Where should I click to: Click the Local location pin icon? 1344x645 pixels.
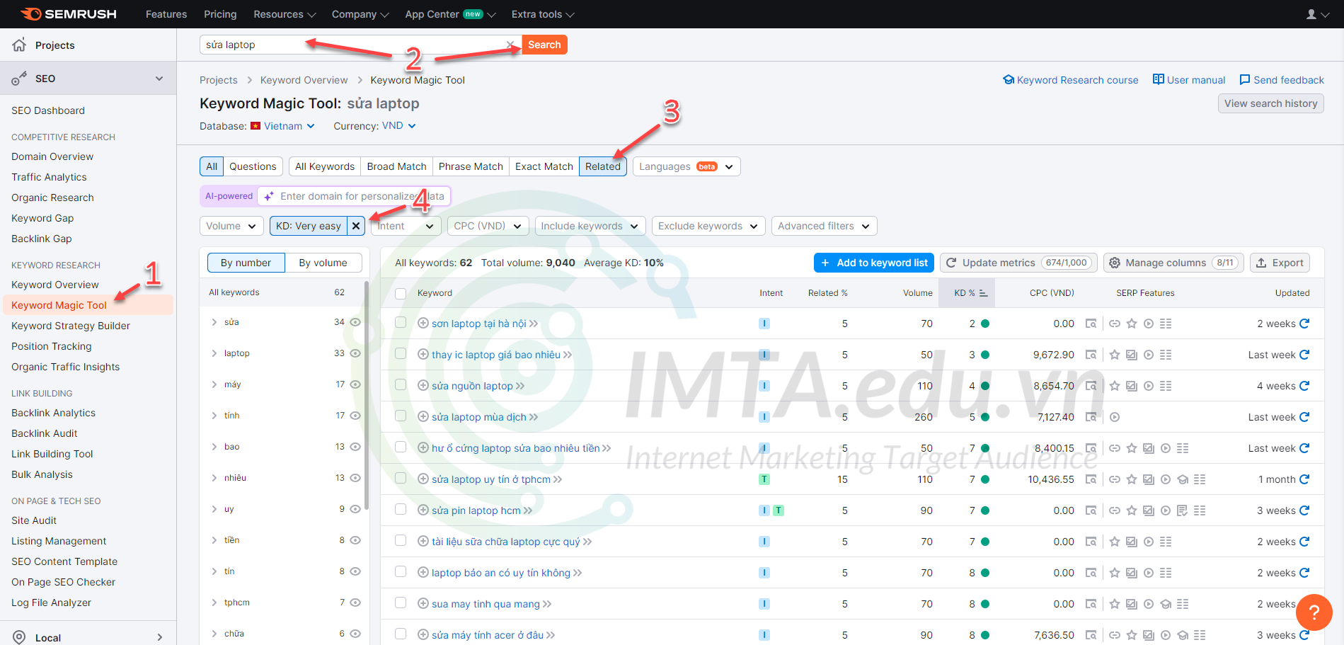point(19,637)
